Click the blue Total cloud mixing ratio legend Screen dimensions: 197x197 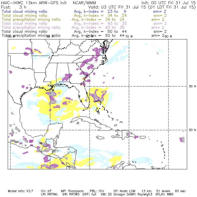[x=24, y=12]
